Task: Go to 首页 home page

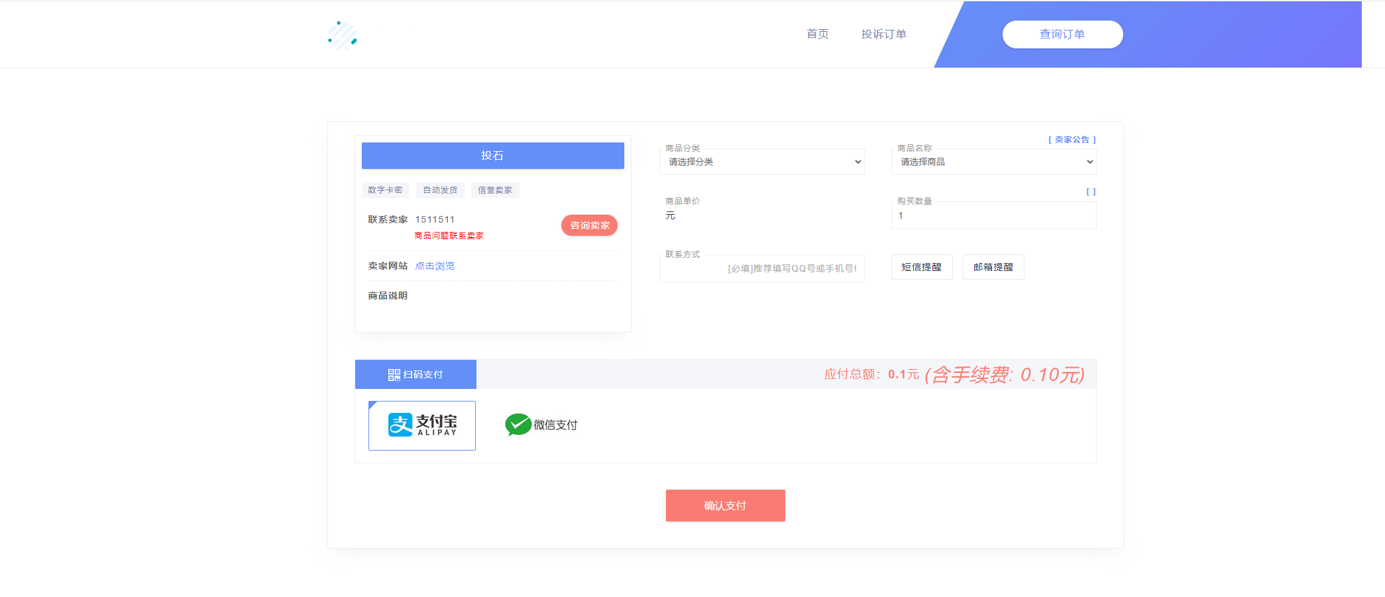Action: [817, 34]
